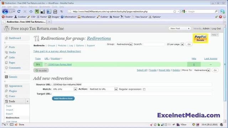
Task: Open the Options toolbar menu
Action: [155, 17]
